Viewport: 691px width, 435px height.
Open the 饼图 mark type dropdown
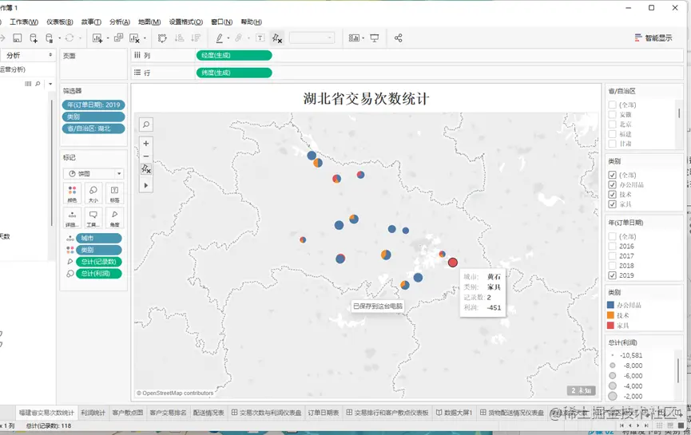tap(93, 173)
